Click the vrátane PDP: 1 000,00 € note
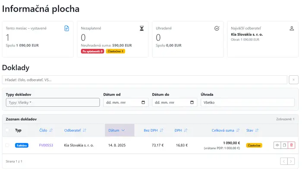Viewport: 302px width, 170px height. point(222,148)
